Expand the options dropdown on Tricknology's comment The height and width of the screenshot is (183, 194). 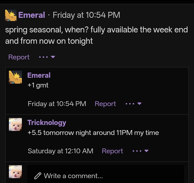[x=141, y=151]
